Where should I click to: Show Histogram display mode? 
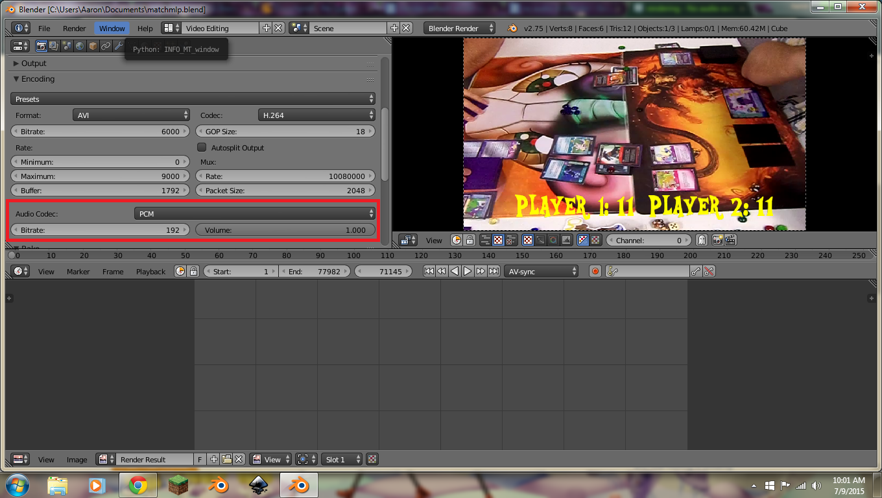pos(566,240)
